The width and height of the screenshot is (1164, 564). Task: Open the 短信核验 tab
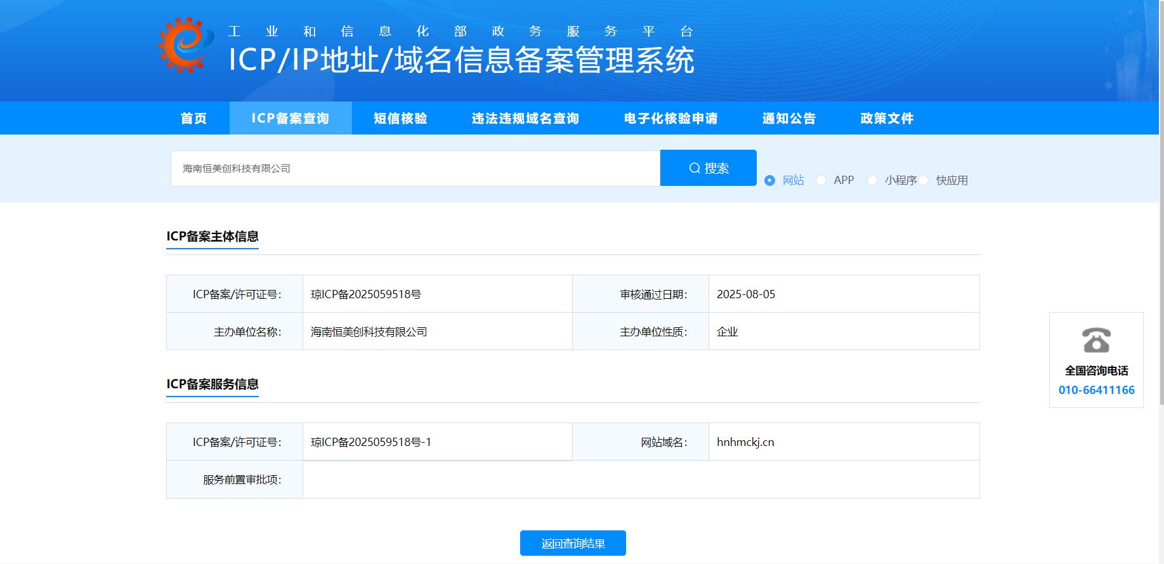(x=400, y=119)
